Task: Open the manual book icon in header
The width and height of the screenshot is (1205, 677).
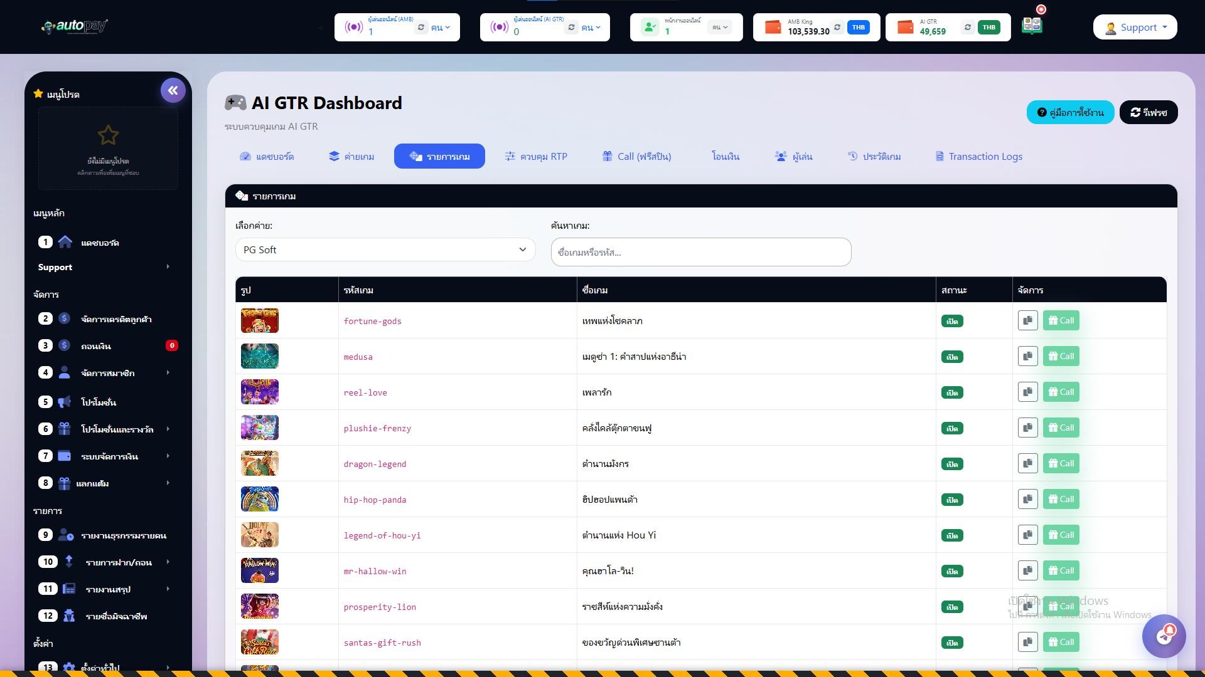Action: coord(1032,26)
